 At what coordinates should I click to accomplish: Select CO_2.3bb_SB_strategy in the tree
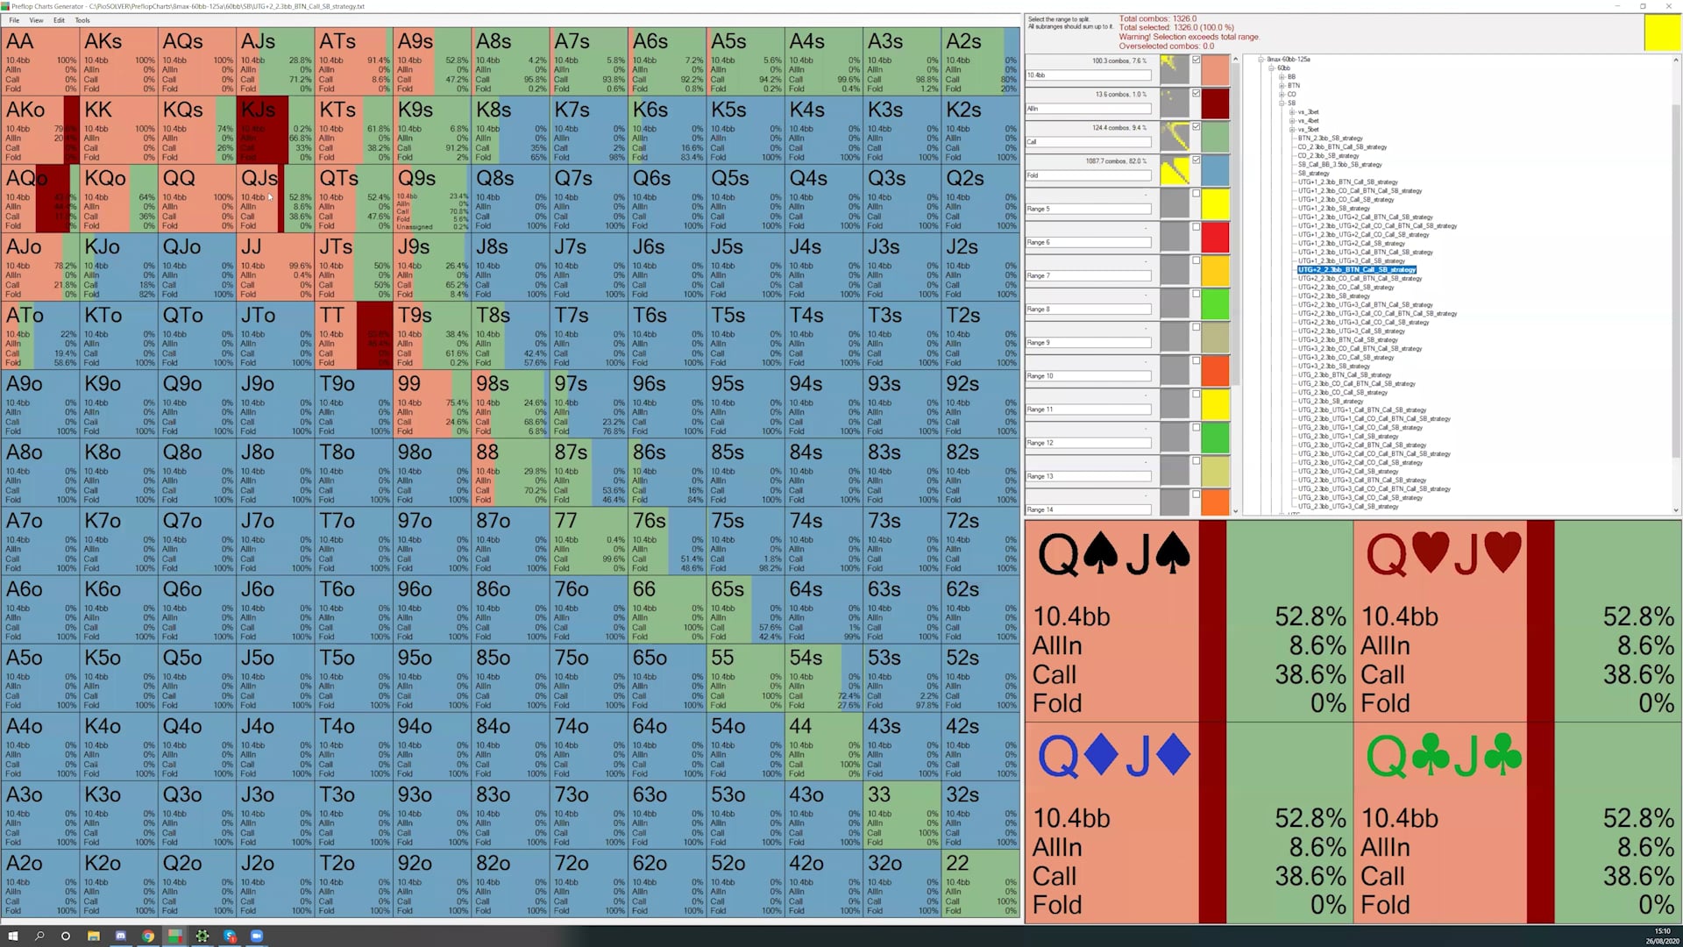coord(1330,156)
